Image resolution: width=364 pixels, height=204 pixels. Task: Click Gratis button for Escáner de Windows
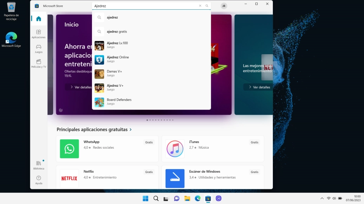click(x=255, y=172)
